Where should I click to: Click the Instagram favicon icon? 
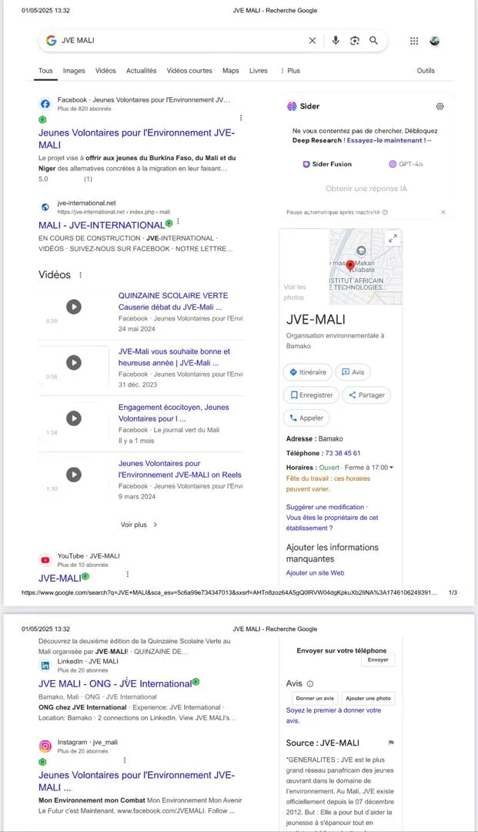[45, 746]
